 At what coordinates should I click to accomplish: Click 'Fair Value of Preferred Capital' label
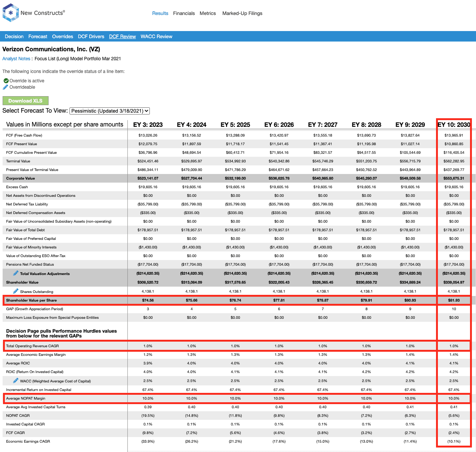point(31,239)
